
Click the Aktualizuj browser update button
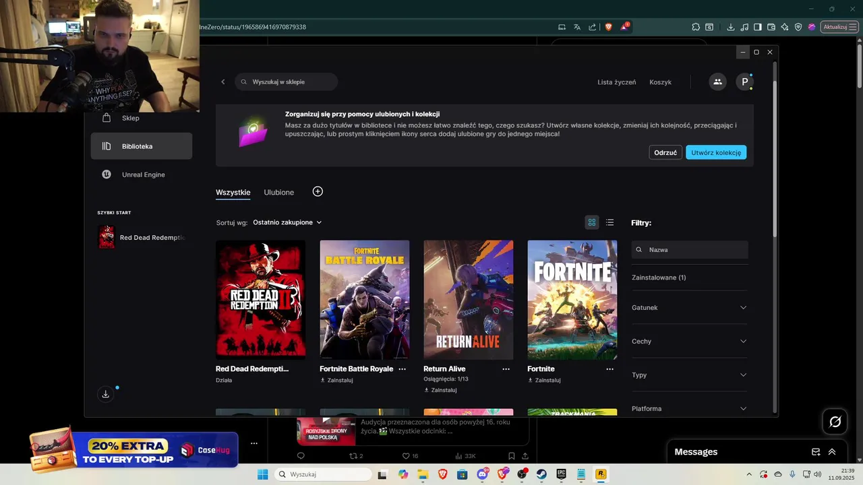tap(839, 27)
